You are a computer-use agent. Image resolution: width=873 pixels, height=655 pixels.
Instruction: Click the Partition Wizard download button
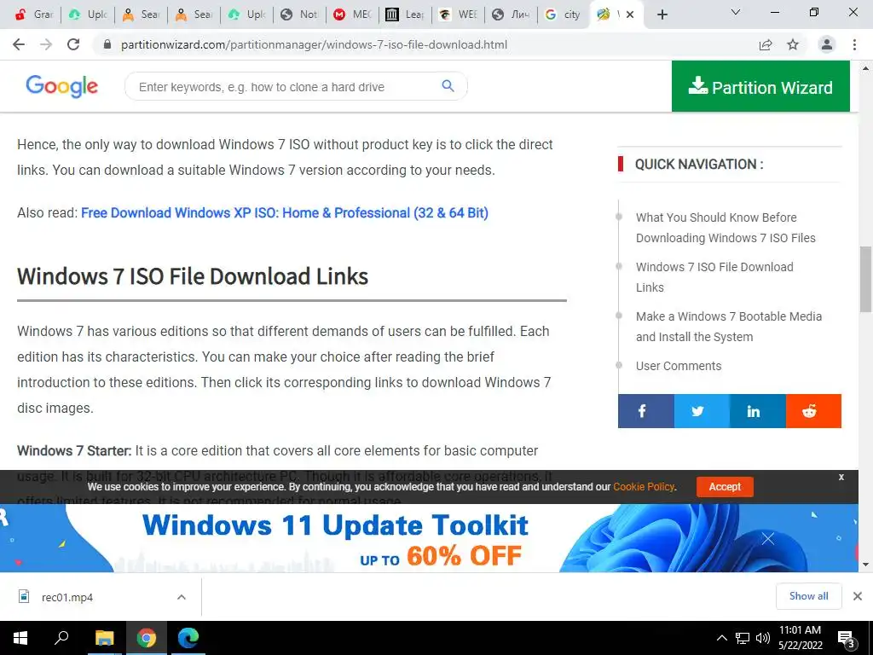760,86
